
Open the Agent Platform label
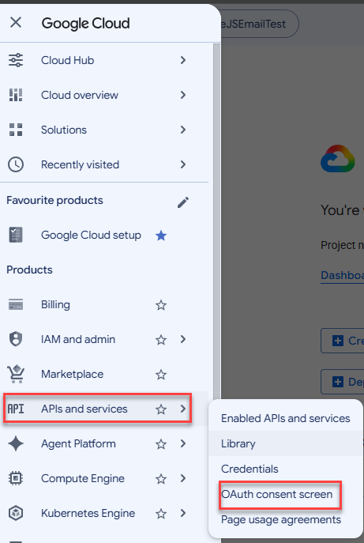(78, 443)
